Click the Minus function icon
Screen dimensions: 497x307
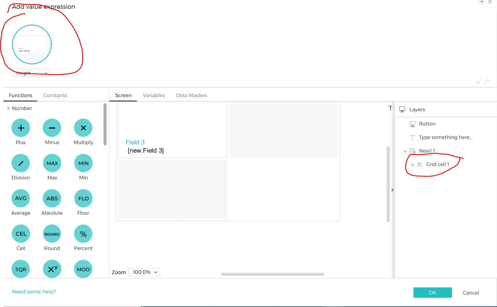[52, 128]
